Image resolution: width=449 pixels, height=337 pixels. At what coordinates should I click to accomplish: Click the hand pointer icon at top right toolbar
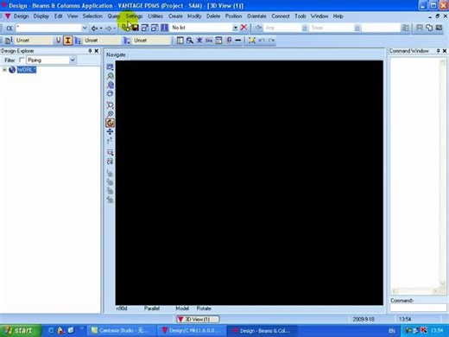[x=429, y=28]
